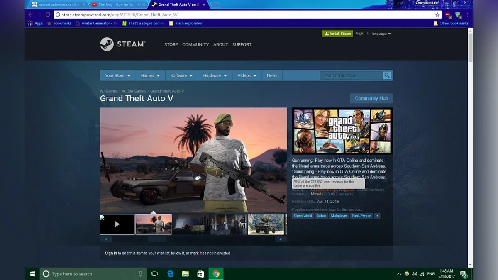498x280 pixels.
Task: Open File Explorer from the taskbar
Action: pyautogui.click(x=186, y=274)
